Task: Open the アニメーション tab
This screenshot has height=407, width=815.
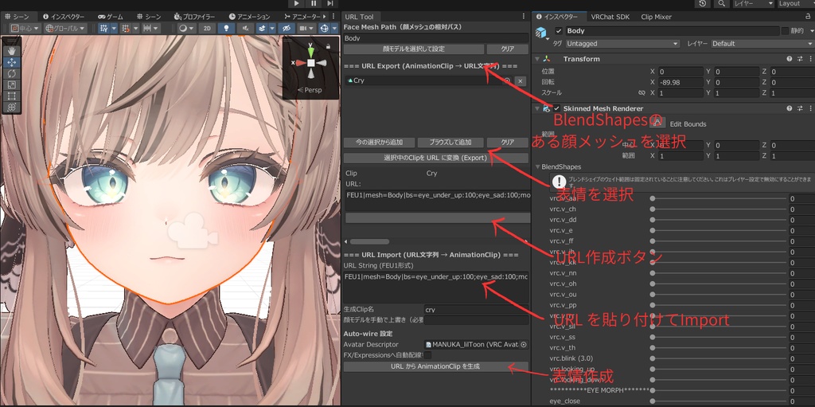Action: (x=249, y=17)
